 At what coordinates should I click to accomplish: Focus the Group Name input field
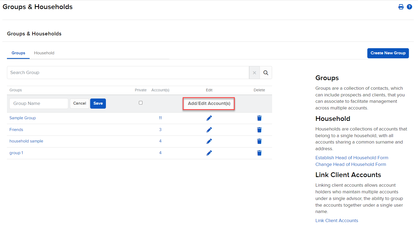pyautogui.click(x=39, y=103)
